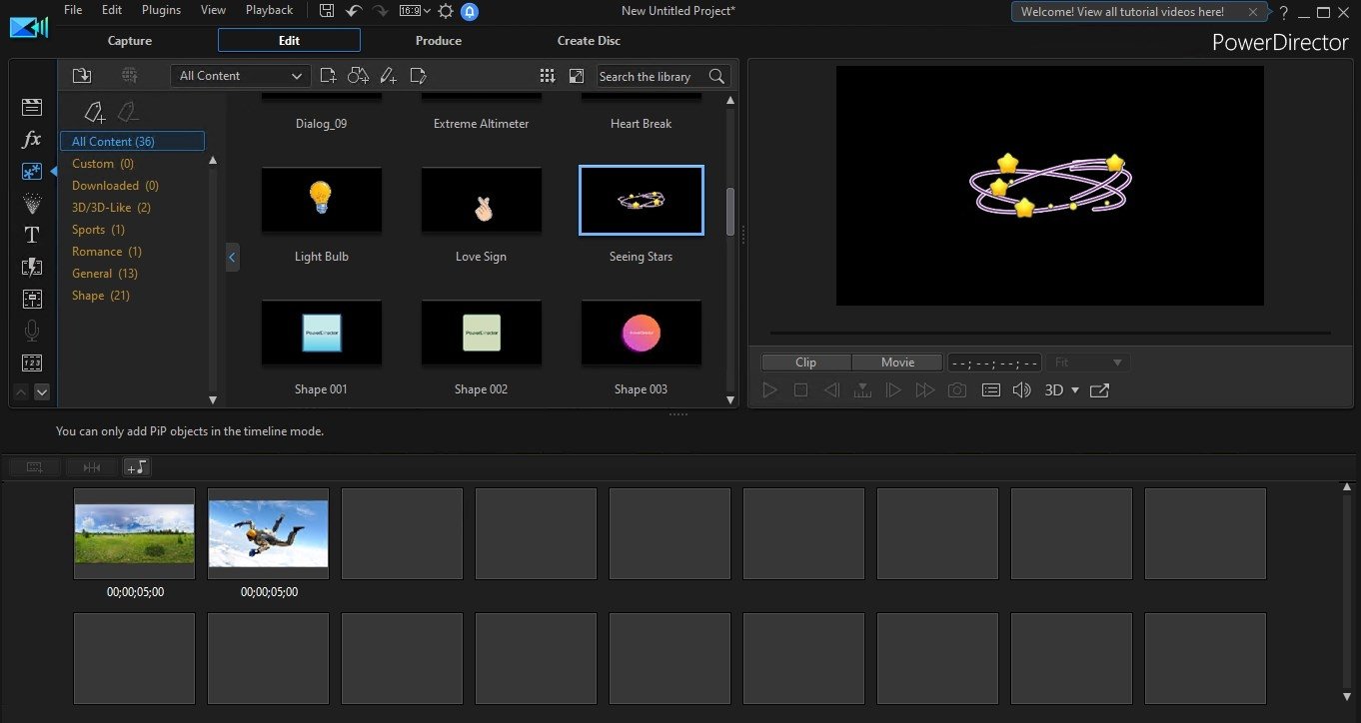This screenshot has height=723, width=1361.
Task: Click the modify selected template icon
Action: pos(419,76)
